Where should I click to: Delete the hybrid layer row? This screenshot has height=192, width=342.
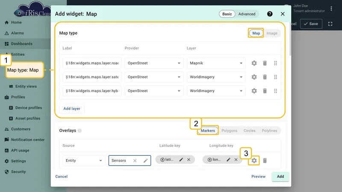click(x=265, y=91)
